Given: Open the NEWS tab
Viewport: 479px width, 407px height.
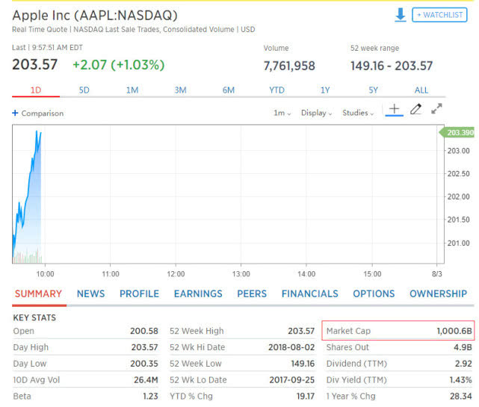Looking at the screenshot, I should pos(90,293).
